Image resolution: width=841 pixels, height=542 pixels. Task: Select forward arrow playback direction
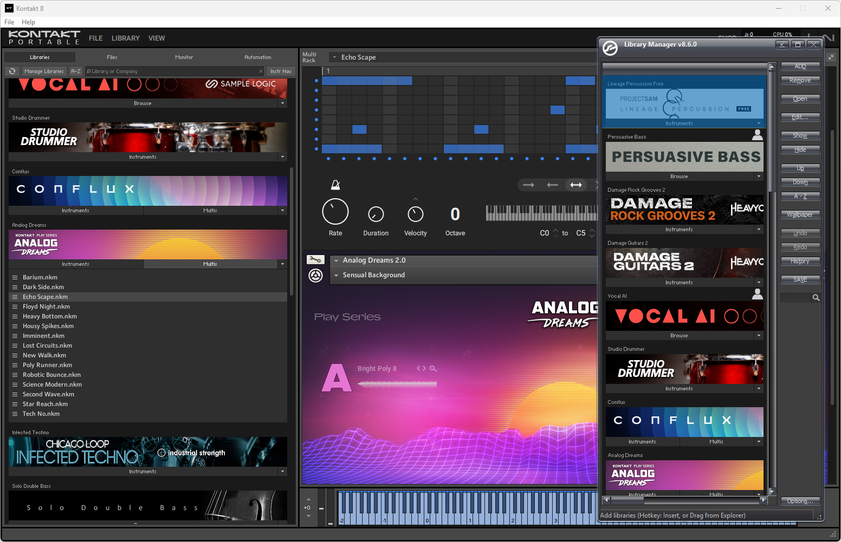click(x=528, y=185)
